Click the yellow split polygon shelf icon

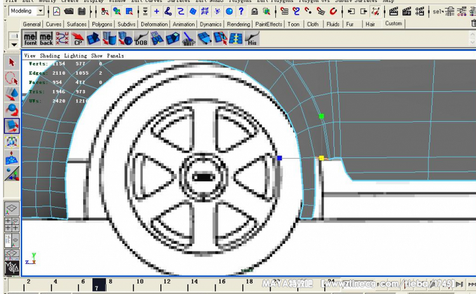click(236, 39)
